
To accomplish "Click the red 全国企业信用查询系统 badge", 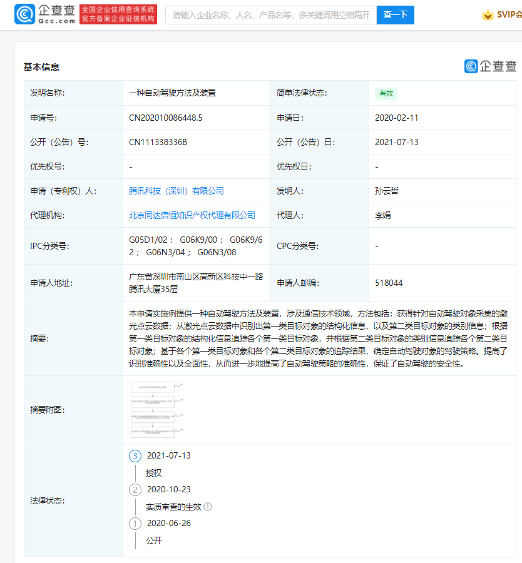I will pyautogui.click(x=118, y=14).
